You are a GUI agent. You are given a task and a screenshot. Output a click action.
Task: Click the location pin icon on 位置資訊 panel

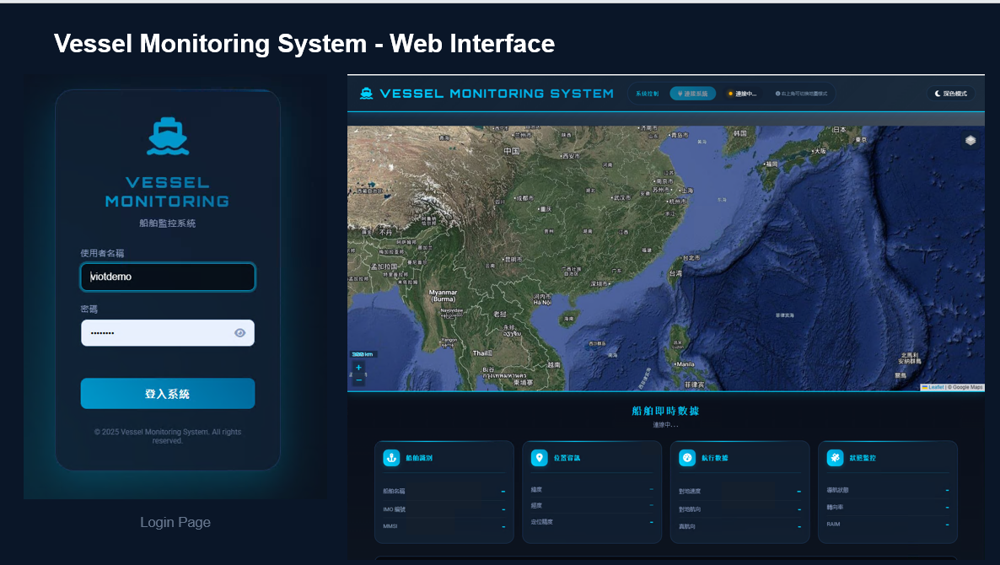539,458
